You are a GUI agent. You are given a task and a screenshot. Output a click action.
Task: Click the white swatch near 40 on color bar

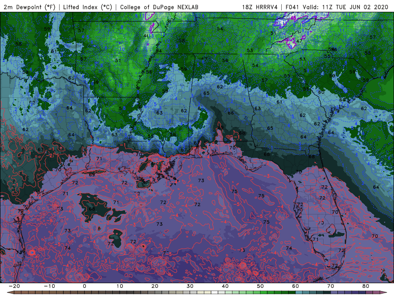point(215,293)
